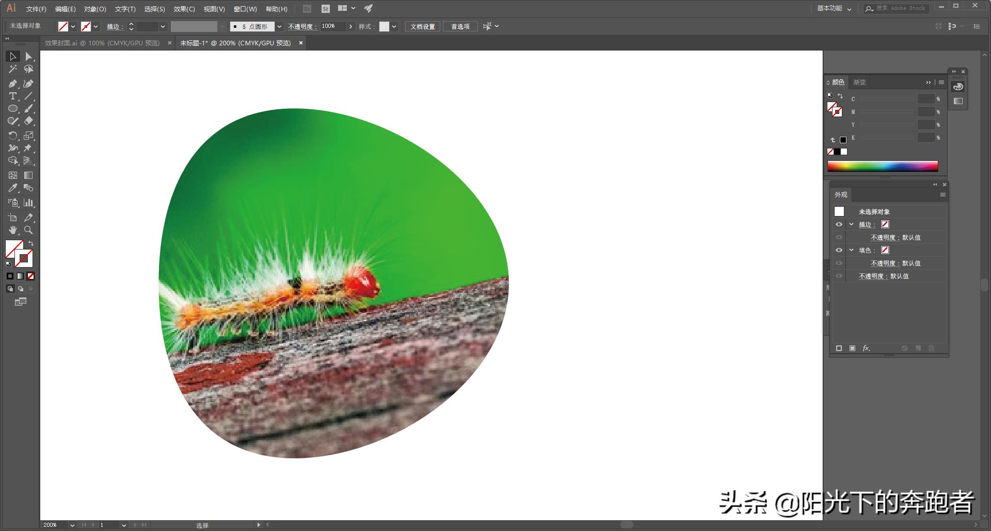Select the Puppet Warp pin tool
Screen dimensions: 991x531
coord(29,148)
